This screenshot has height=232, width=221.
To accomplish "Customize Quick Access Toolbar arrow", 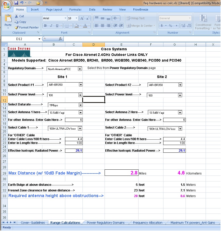I will pyautogui.click(x=46, y=3).
